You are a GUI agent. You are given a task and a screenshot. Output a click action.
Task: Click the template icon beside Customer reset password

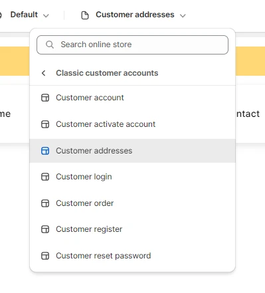click(45, 256)
